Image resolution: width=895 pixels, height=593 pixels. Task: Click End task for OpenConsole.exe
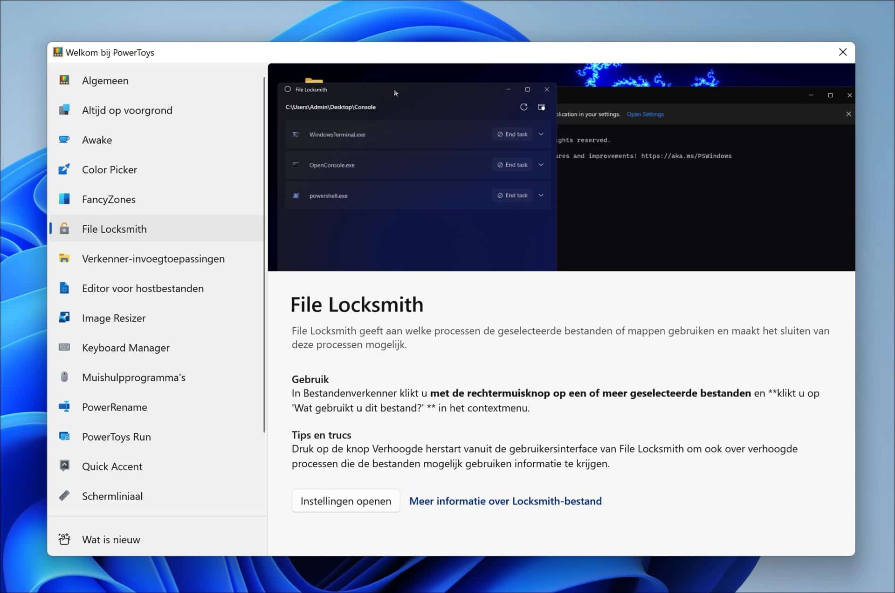click(x=512, y=165)
